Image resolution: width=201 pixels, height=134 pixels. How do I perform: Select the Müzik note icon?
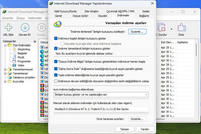pos(15,57)
